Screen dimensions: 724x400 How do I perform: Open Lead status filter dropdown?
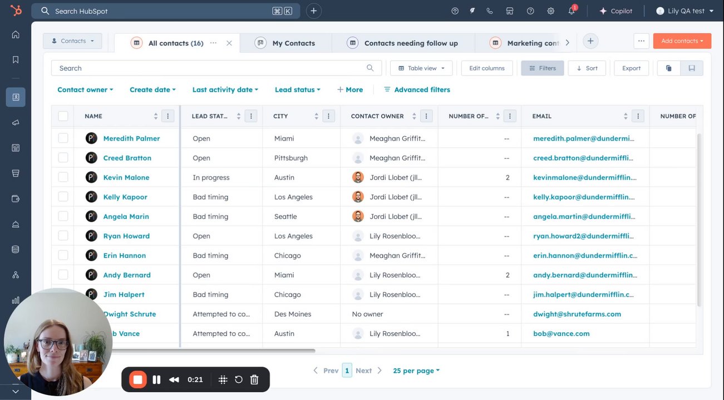point(298,89)
